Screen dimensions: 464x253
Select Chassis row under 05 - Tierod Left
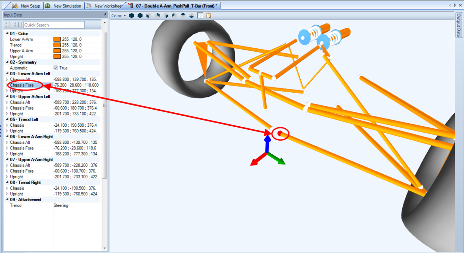click(x=53, y=125)
